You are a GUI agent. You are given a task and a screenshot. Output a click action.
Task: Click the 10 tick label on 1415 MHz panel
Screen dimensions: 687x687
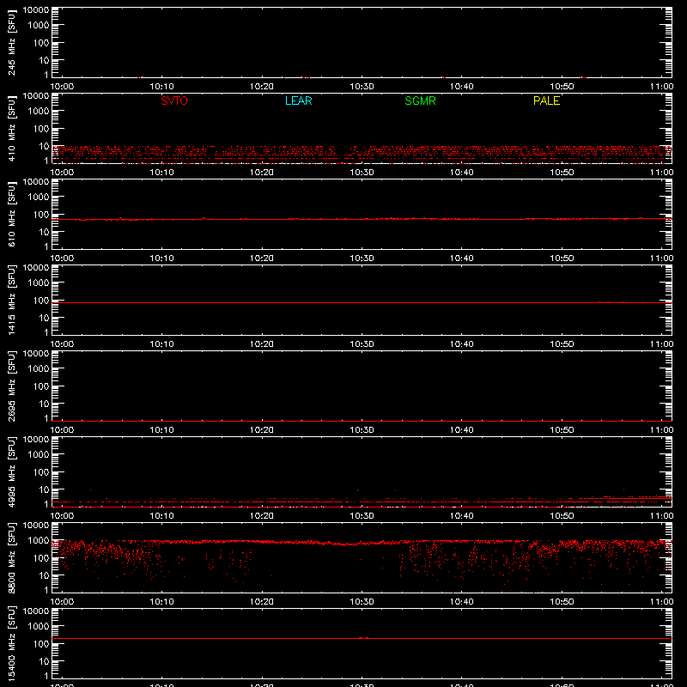[x=44, y=318]
